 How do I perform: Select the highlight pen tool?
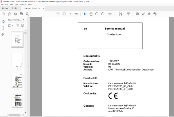coord(143,14)
